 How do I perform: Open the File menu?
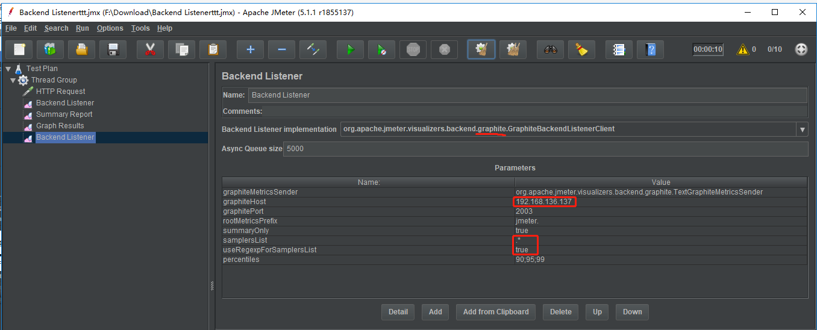[11, 28]
